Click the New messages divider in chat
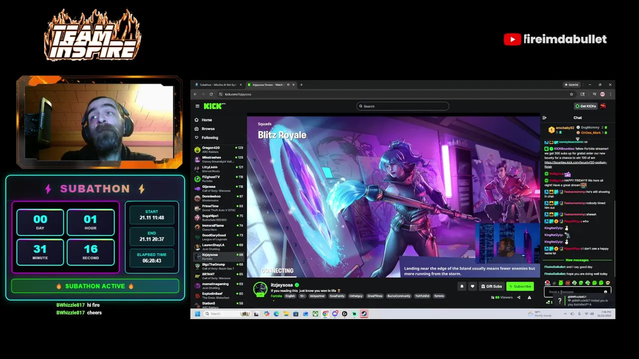Viewport: 639px width, 359px height. coord(577,260)
